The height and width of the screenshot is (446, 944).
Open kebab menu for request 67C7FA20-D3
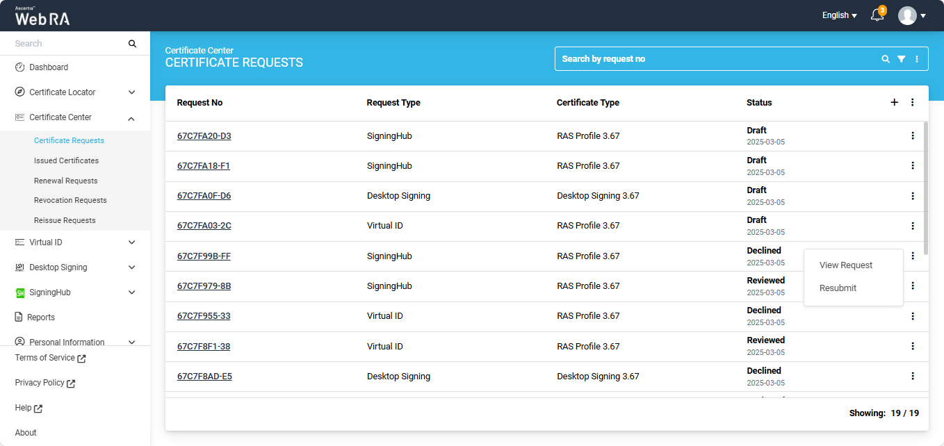pyautogui.click(x=912, y=136)
